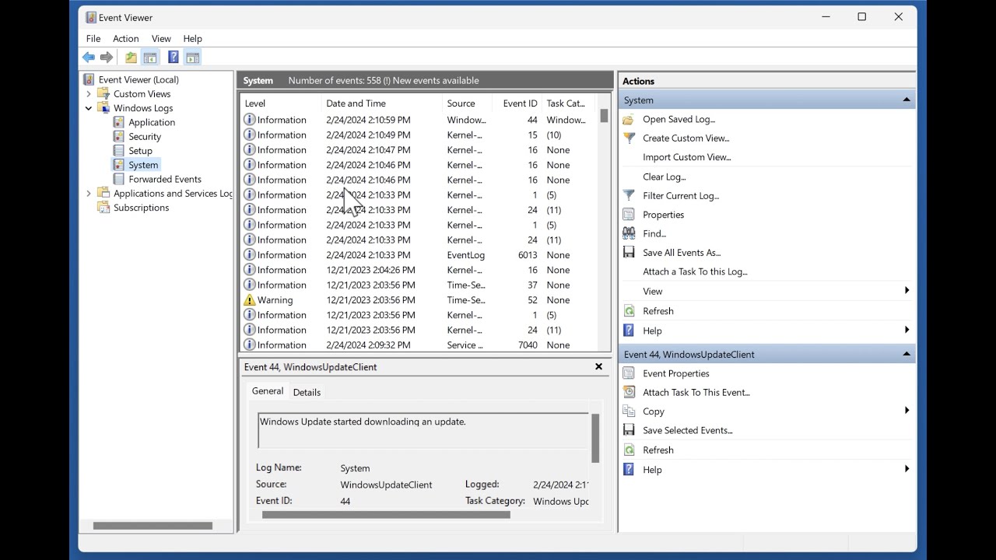Select the Time-Se event with ID 37
Screen dimensions: 996x560
pyautogui.click(x=419, y=285)
